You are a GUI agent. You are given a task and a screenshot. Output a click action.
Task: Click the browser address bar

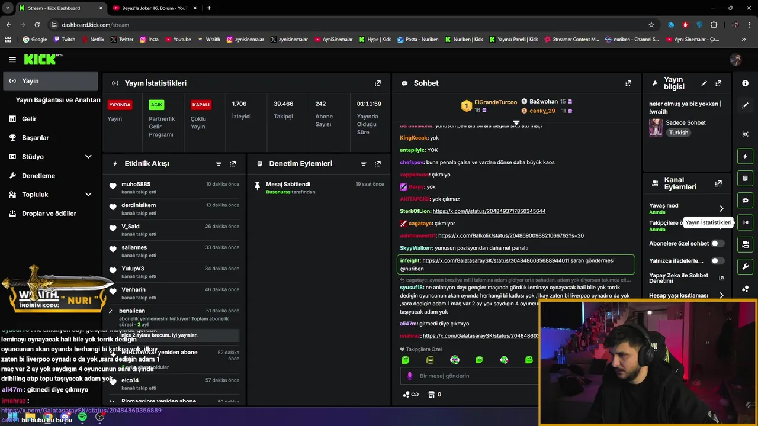pyautogui.click(x=349, y=25)
